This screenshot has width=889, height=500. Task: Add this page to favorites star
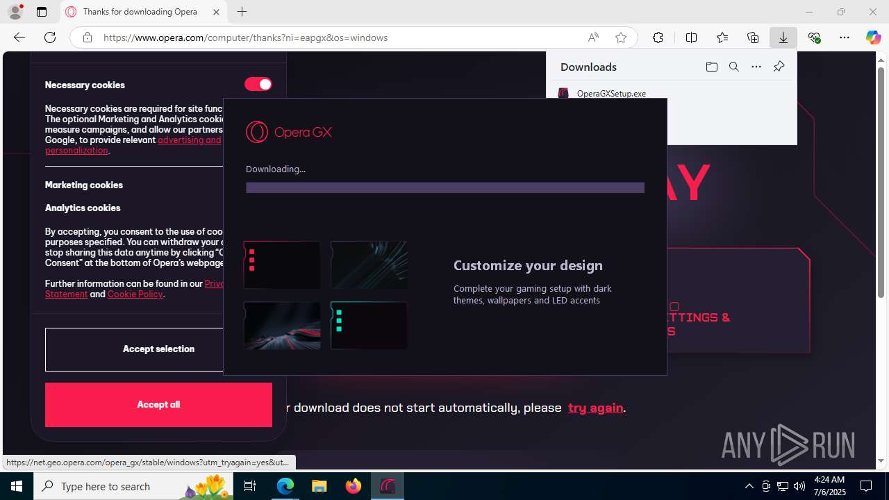tap(621, 37)
